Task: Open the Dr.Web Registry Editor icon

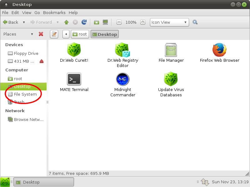Action: pyautogui.click(x=122, y=55)
